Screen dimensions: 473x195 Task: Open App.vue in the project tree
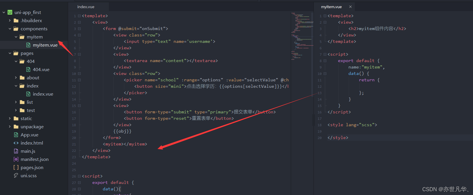pyautogui.click(x=29, y=135)
